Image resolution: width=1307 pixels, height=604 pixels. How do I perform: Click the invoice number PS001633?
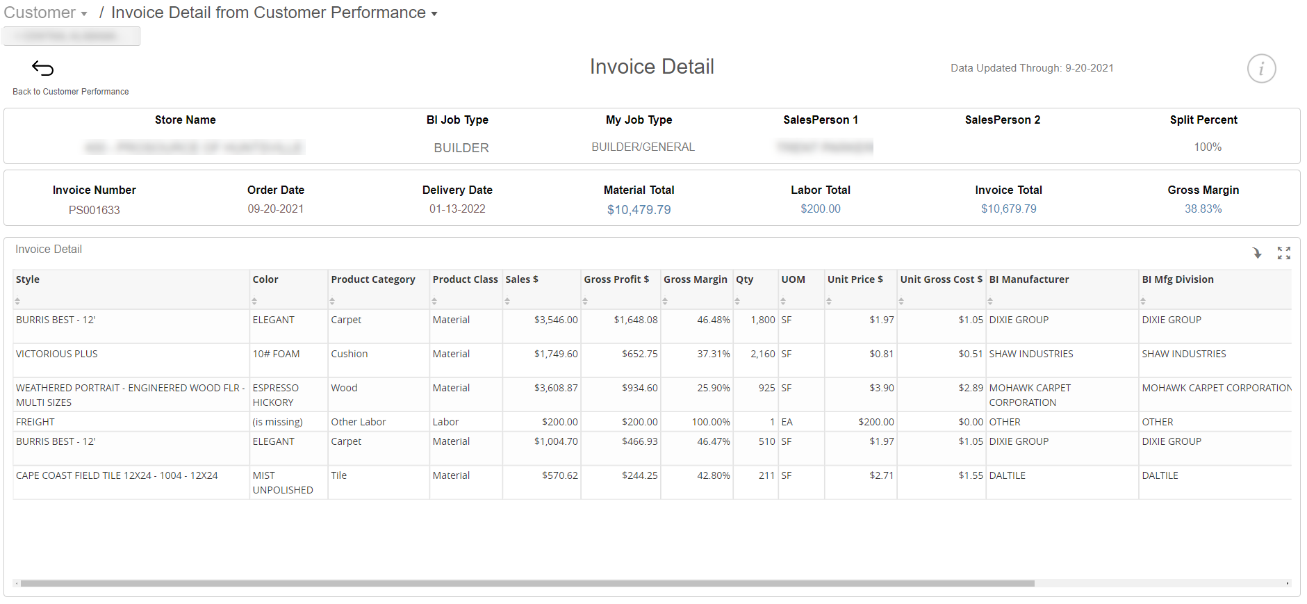point(94,210)
